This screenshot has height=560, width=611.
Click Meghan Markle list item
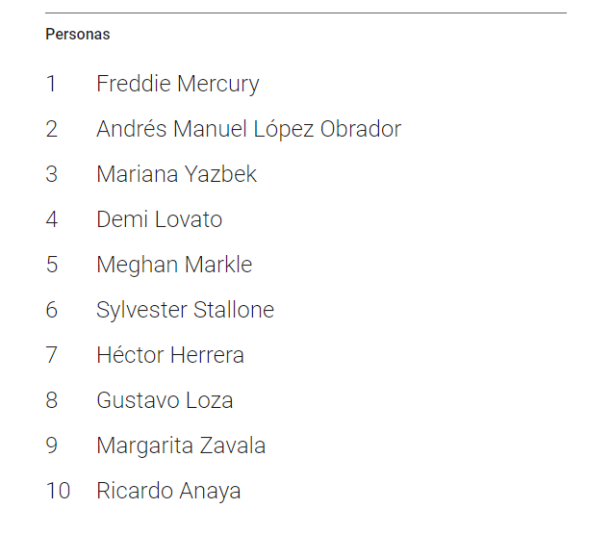point(174,265)
